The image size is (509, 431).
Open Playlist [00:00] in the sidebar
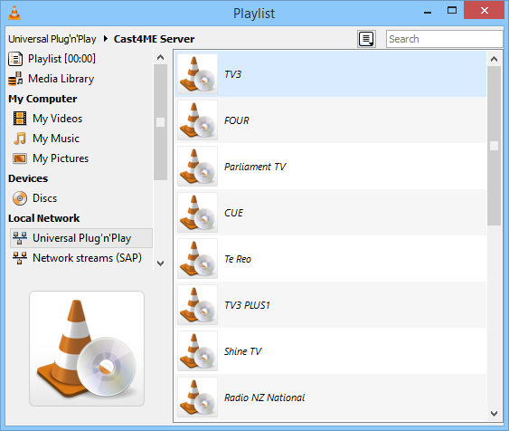tap(61, 59)
